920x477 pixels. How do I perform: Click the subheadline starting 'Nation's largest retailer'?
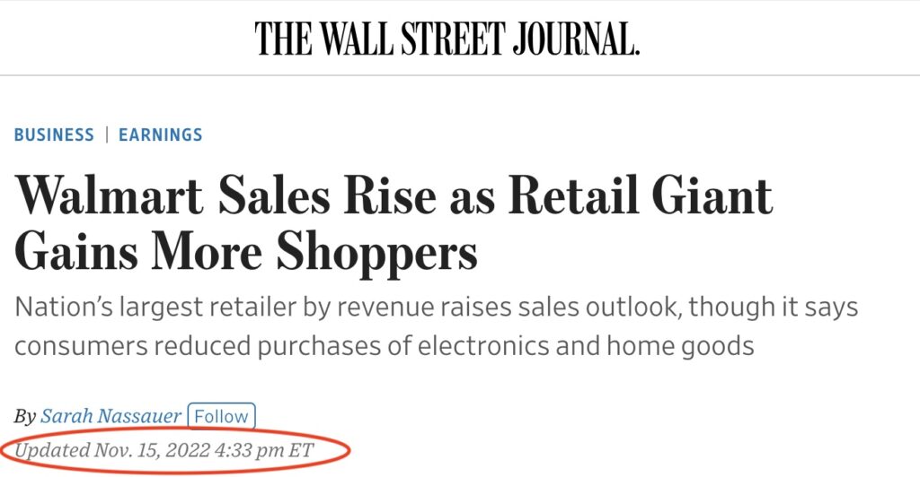(x=436, y=326)
